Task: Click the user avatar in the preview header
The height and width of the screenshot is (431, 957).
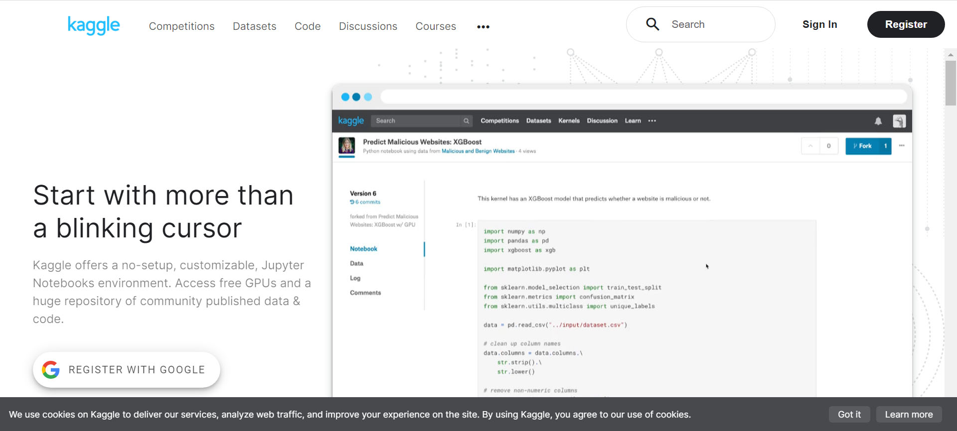Action: tap(899, 121)
